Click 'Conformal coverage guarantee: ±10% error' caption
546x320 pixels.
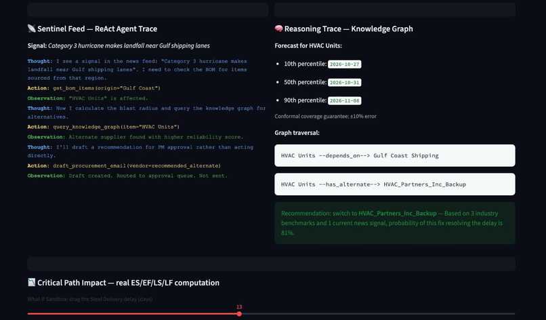(x=325, y=117)
